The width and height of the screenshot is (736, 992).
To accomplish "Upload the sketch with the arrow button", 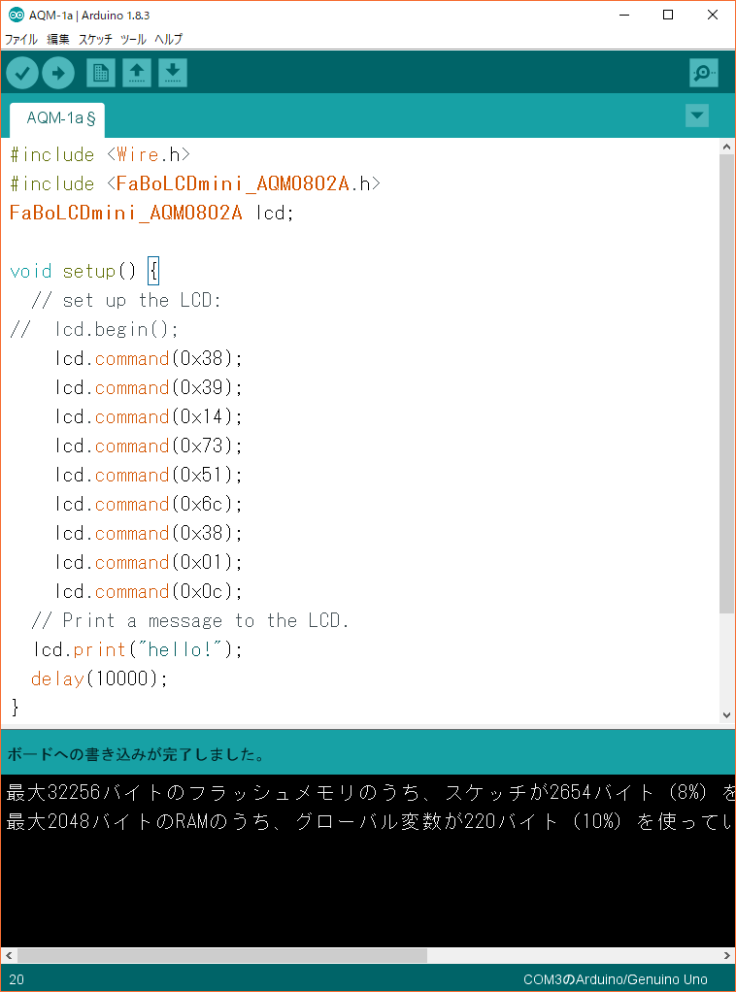I will tap(58, 73).
